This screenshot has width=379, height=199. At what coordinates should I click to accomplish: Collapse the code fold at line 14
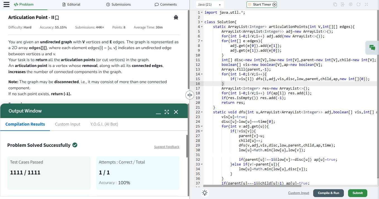pyautogui.click(x=202, y=74)
